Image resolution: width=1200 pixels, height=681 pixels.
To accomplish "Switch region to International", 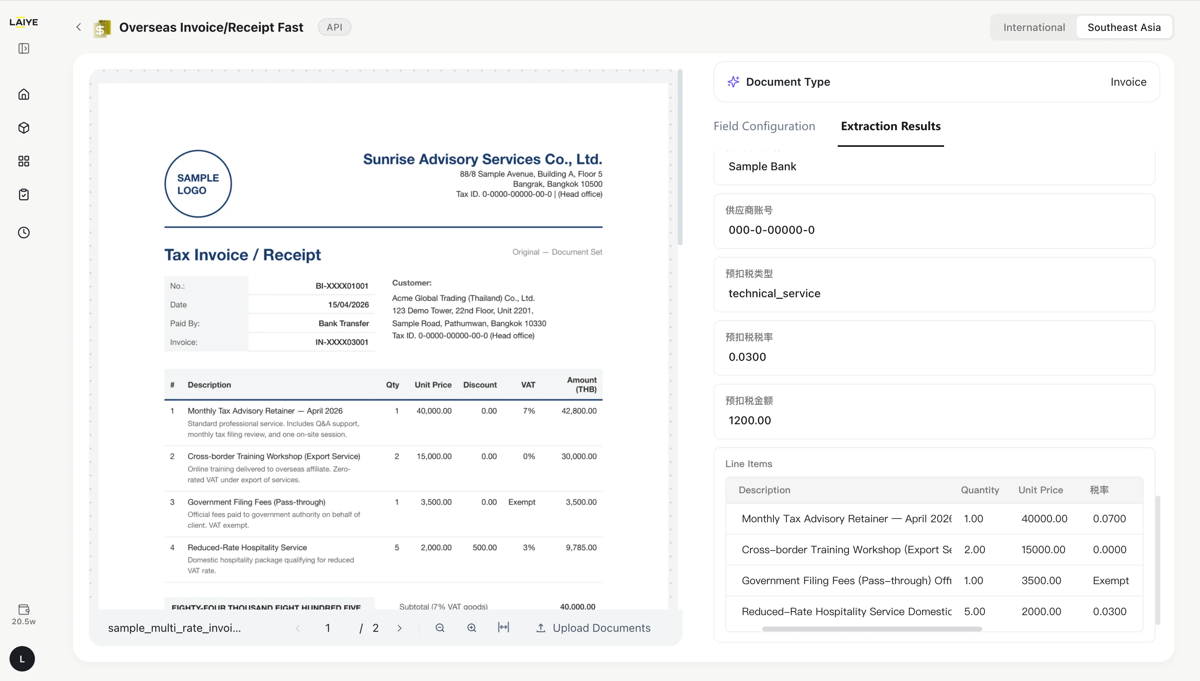I will click(1034, 27).
